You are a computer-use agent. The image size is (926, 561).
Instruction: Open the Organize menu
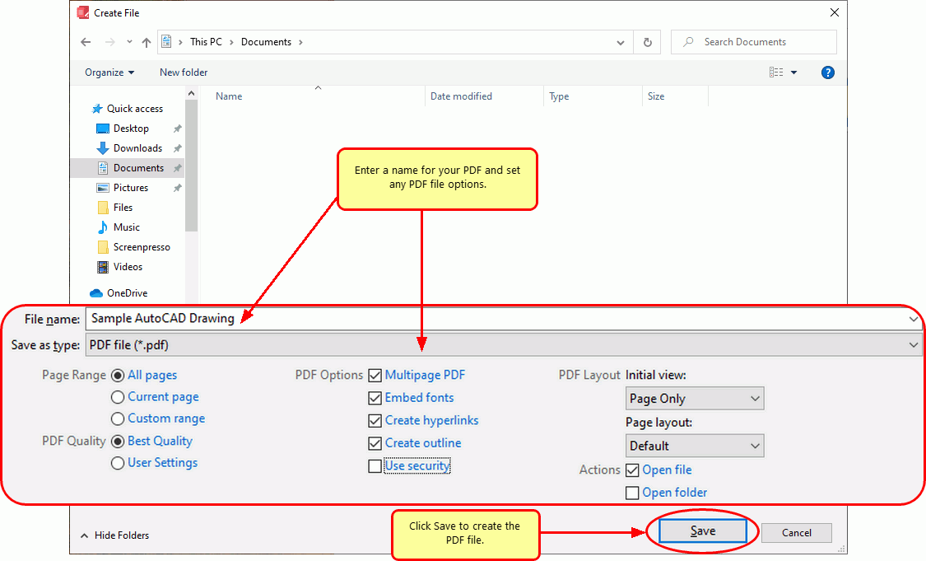coord(108,72)
